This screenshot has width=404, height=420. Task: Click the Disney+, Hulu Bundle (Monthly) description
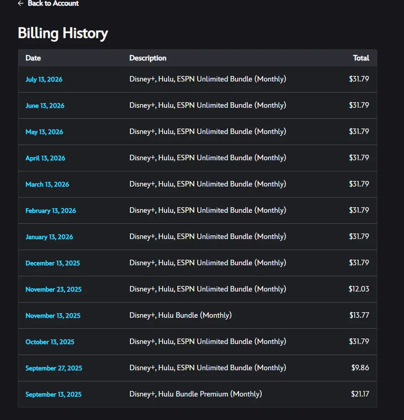(181, 315)
